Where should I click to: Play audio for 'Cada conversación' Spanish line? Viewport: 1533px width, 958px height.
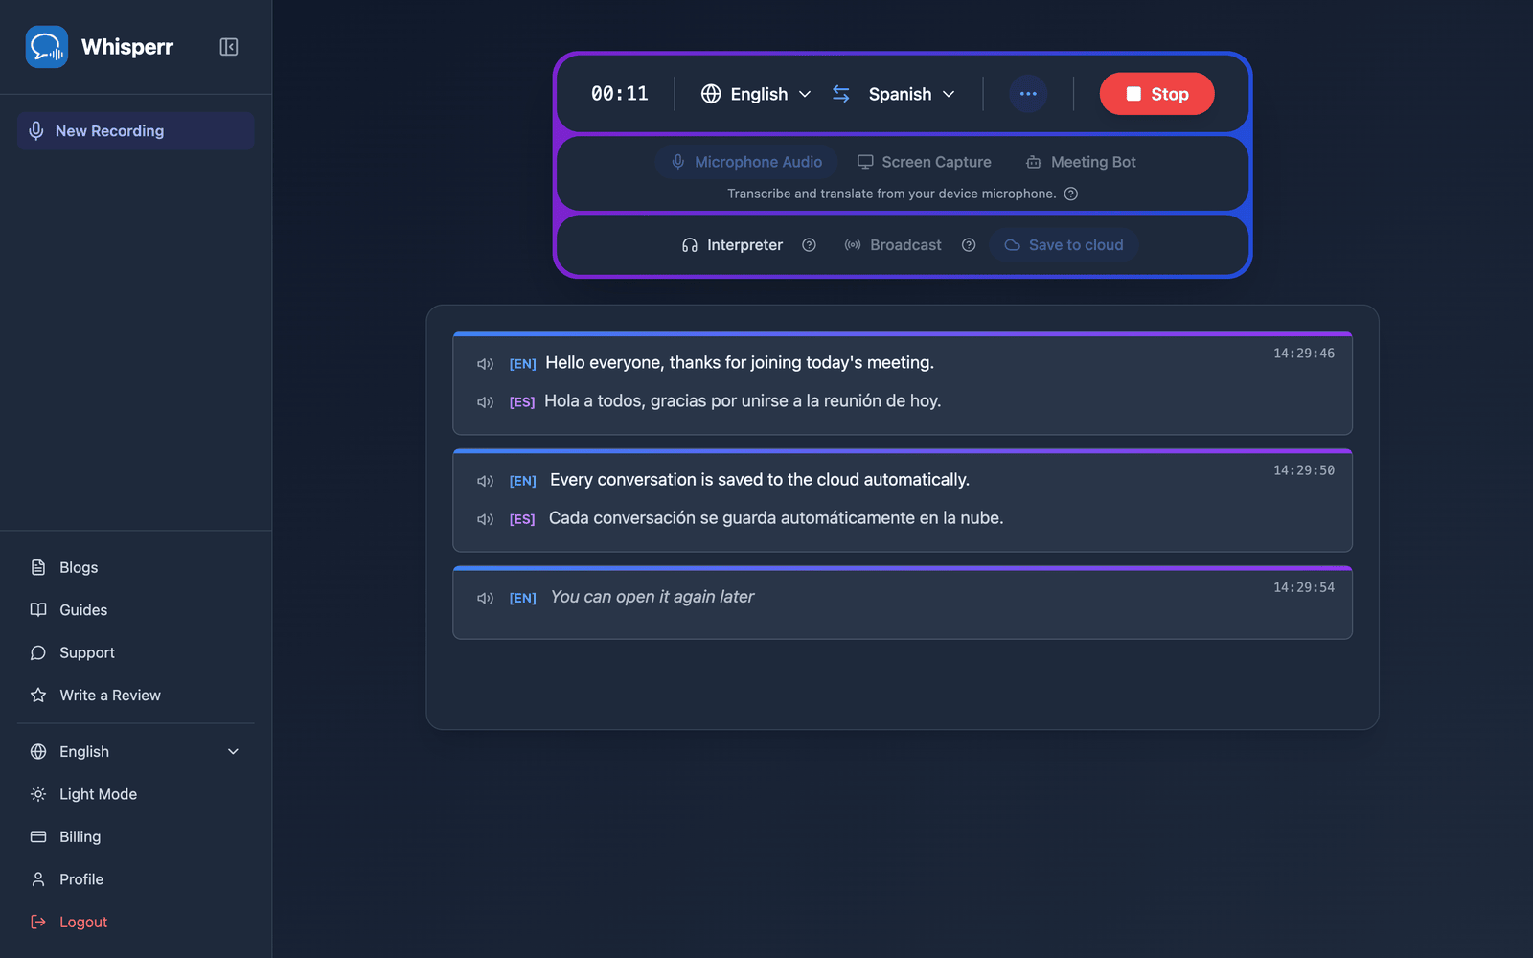(486, 519)
